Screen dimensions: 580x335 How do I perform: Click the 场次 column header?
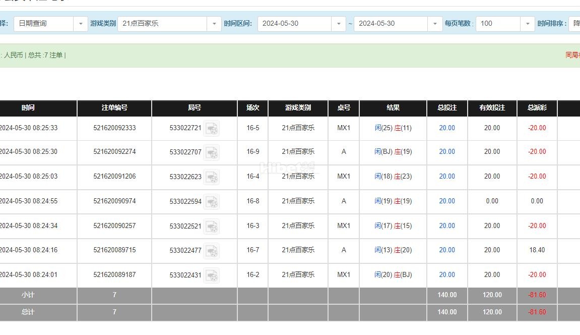coord(252,108)
